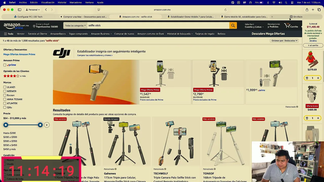This screenshot has width=324, height=182.
Task: Click the Safari back arrow
Action: click(x=46, y=10)
